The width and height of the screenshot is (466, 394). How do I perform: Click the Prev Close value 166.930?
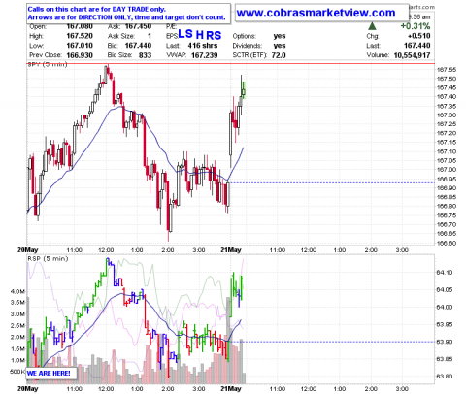80,55
